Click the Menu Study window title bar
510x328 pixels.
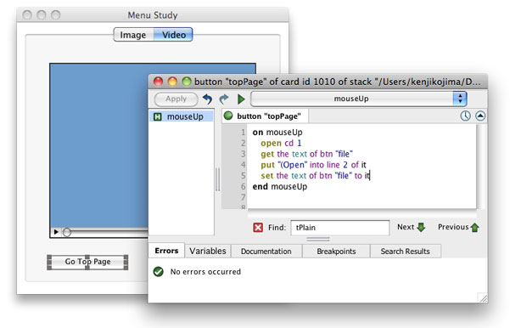coord(153,15)
